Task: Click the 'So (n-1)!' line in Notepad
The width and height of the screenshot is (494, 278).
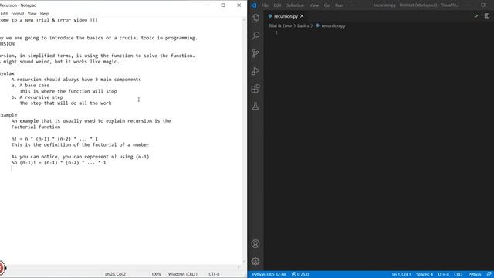Action: coord(59,163)
